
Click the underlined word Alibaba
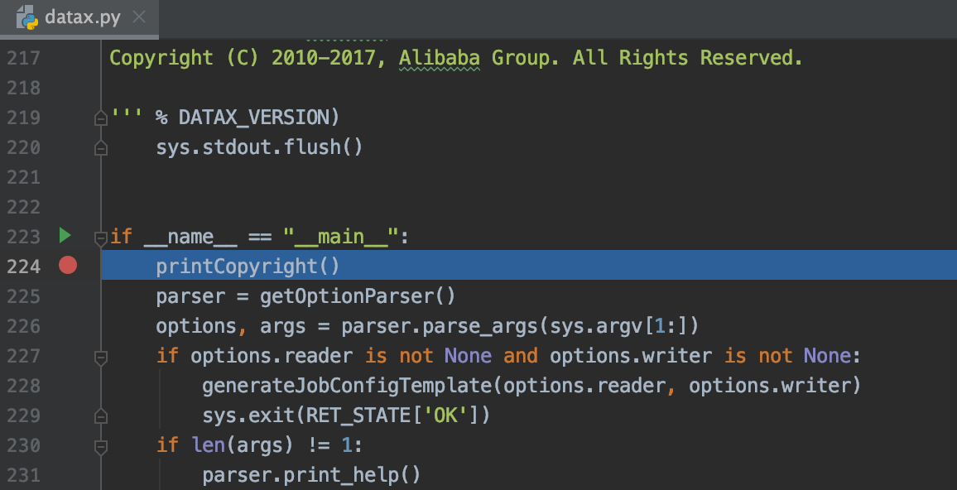pos(439,58)
